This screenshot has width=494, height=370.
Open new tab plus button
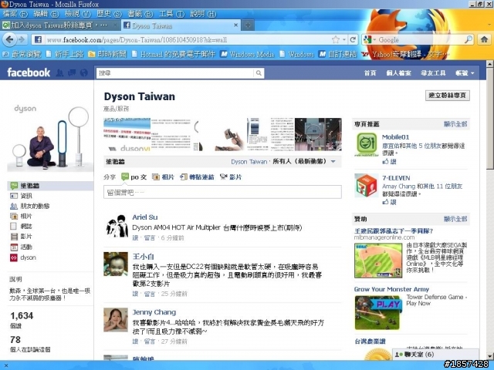tap(248, 25)
